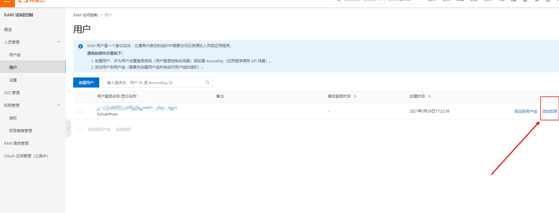The height and width of the screenshot is (213, 559).
Task: Open the 概览 overview page in sidebar
Action: click(8, 29)
